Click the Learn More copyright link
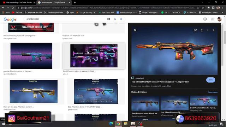The image size is (226, 127). pos(166,86)
